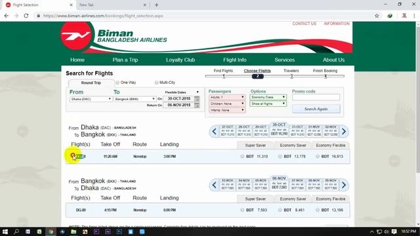Image resolution: width=420 pixels, height=236 pixels.
Task: Open the Economy Class dropdown
Action: [268, 97]
